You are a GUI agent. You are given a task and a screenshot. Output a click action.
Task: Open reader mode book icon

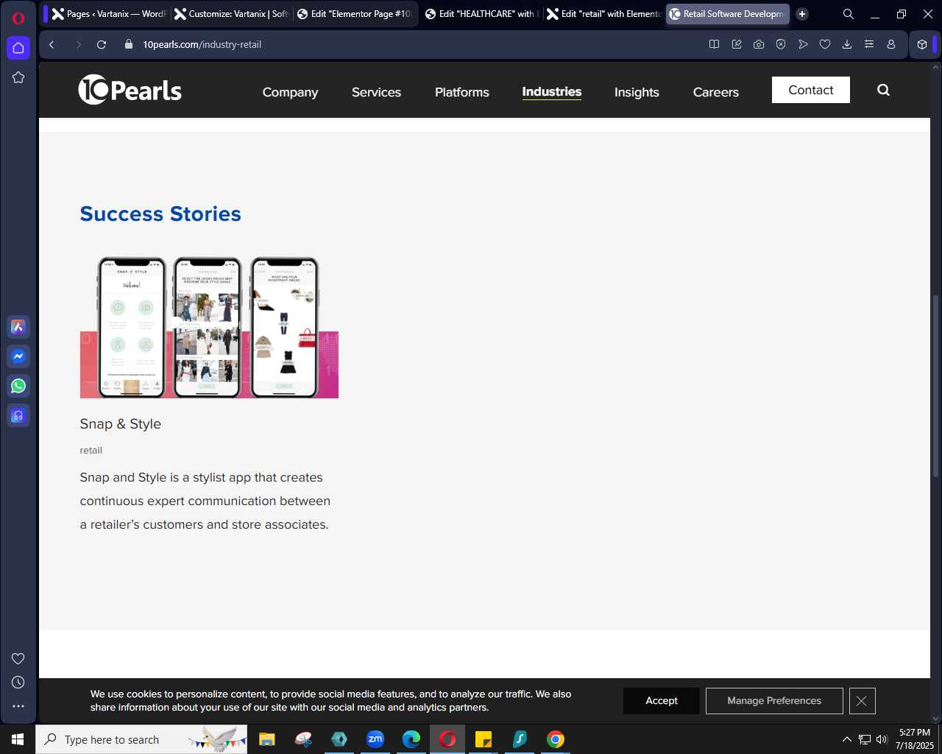pyautogui.click(x=714, y=44)
